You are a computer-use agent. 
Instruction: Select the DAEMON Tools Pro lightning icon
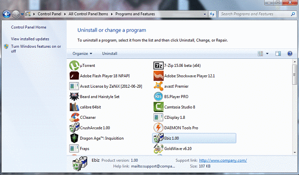158,128
